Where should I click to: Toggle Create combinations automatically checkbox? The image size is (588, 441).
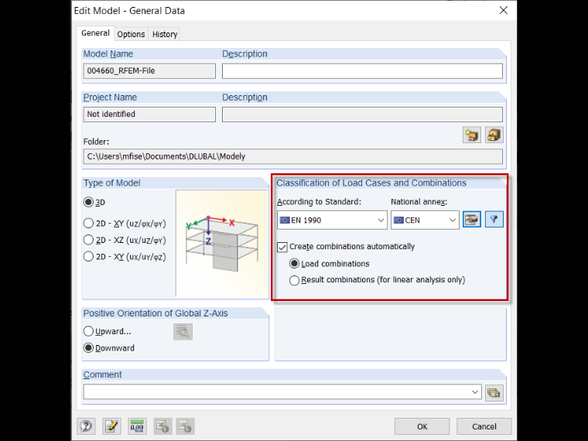pos(282,247)
